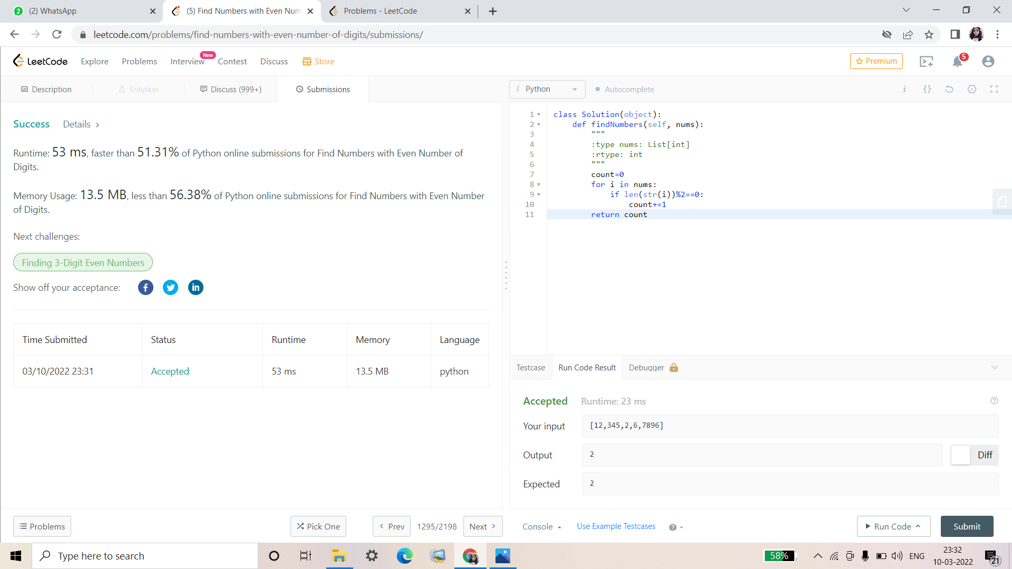The width and height of the screenshot is (1012, 569).
Task: Open the playground icon next to Premium
Action: click(x=926, y=62)
